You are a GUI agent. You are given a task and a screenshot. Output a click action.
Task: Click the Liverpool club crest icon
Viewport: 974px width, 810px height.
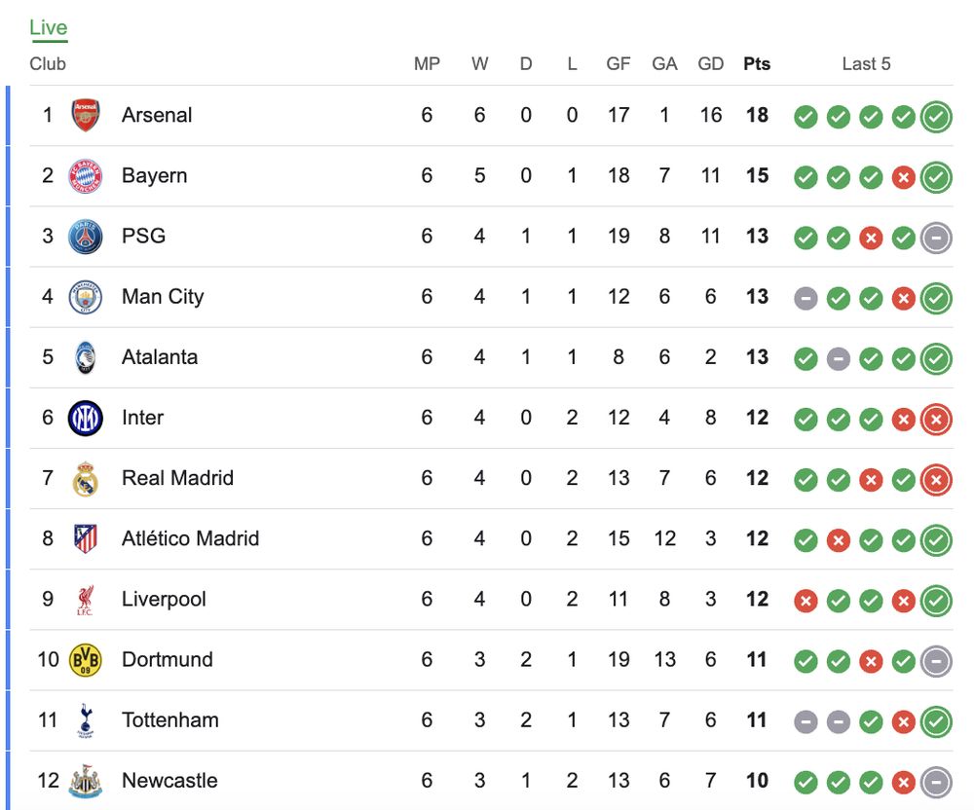[x=86, y=600]
